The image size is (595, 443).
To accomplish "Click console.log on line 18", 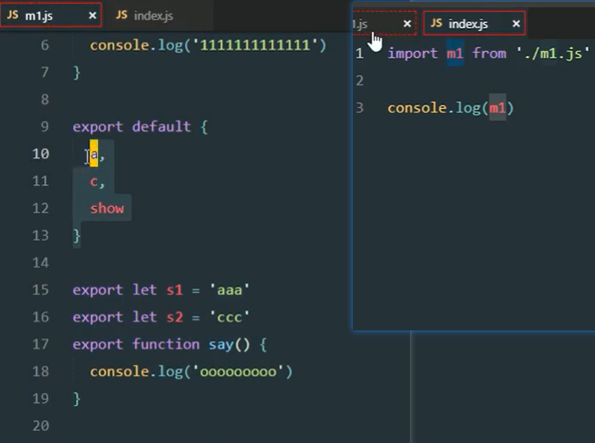I will point(136,371).
